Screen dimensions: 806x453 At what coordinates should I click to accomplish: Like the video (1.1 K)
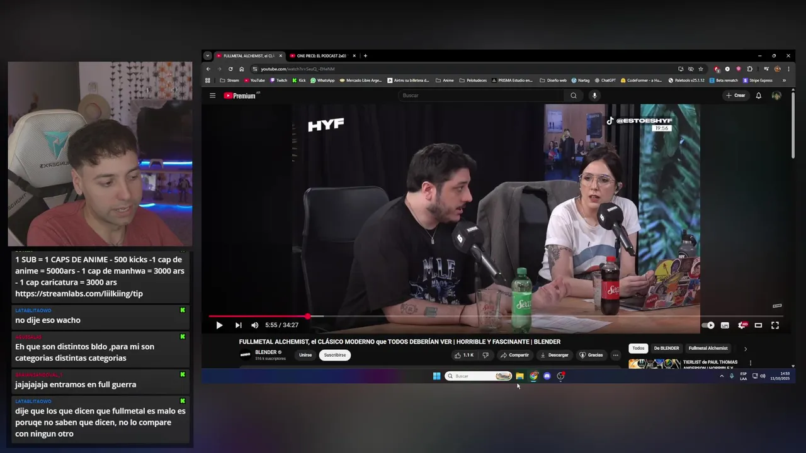[x=463, y=355]
